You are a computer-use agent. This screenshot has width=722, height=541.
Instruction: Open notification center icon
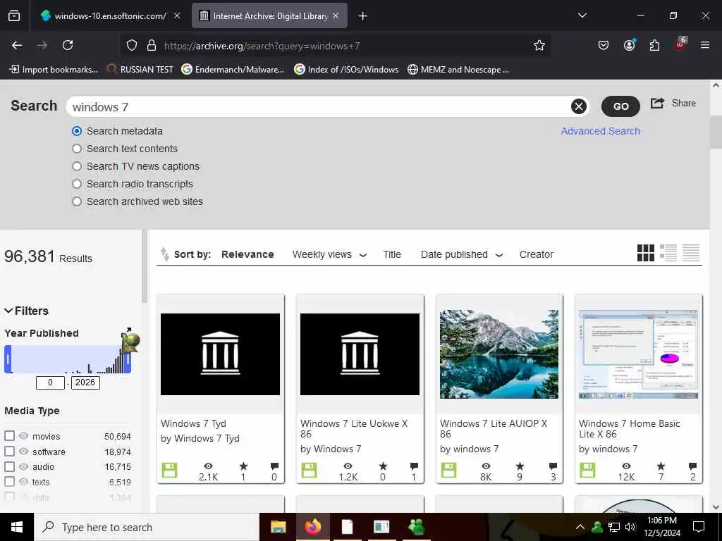tap(699, 527)
